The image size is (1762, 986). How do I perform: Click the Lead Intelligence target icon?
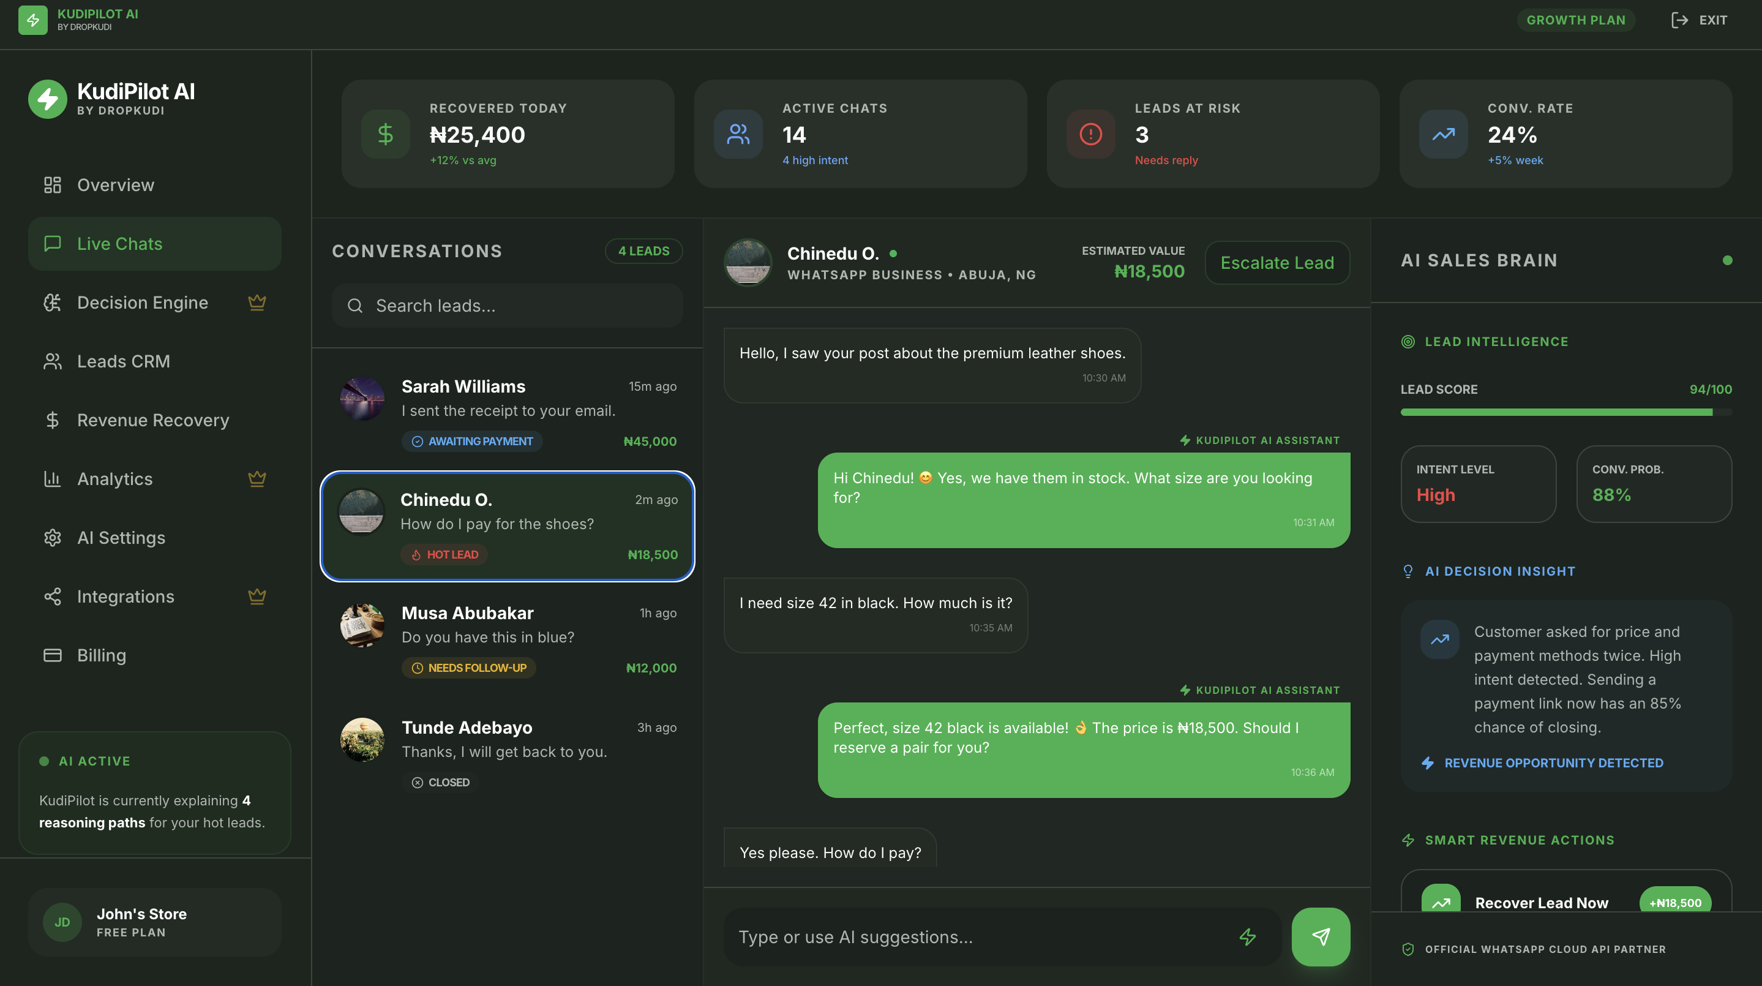click(x=1408, y=342)
